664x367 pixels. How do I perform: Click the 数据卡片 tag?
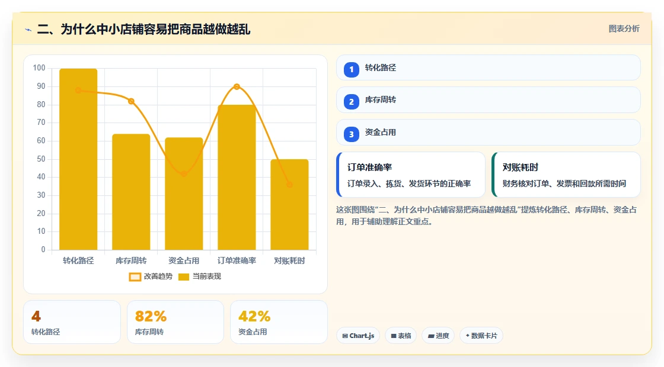click(x=481, y=336)
